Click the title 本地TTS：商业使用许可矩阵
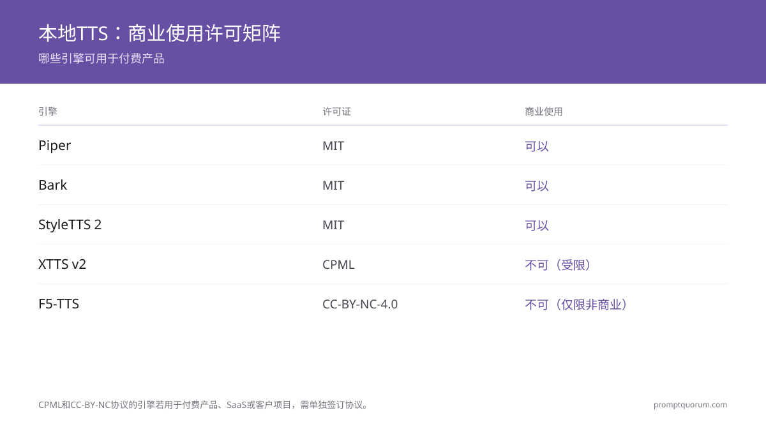The image size is (766, 431). [x=160, y=33]
